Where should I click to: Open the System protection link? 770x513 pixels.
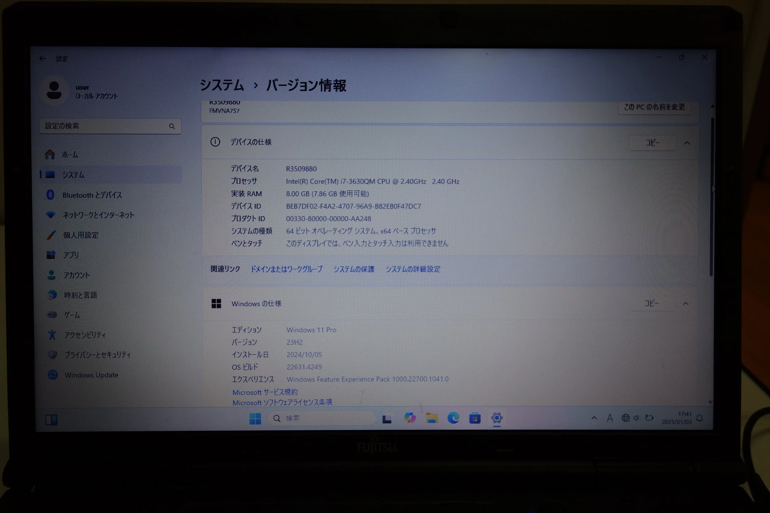click(354, 269)
